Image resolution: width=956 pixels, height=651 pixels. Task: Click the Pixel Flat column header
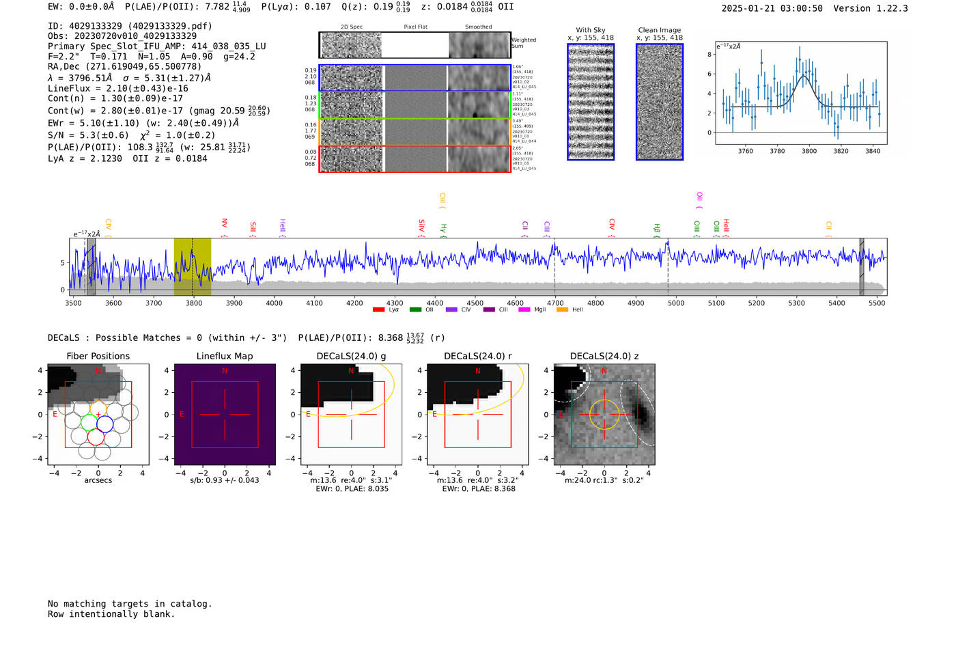tap(415, 27)
